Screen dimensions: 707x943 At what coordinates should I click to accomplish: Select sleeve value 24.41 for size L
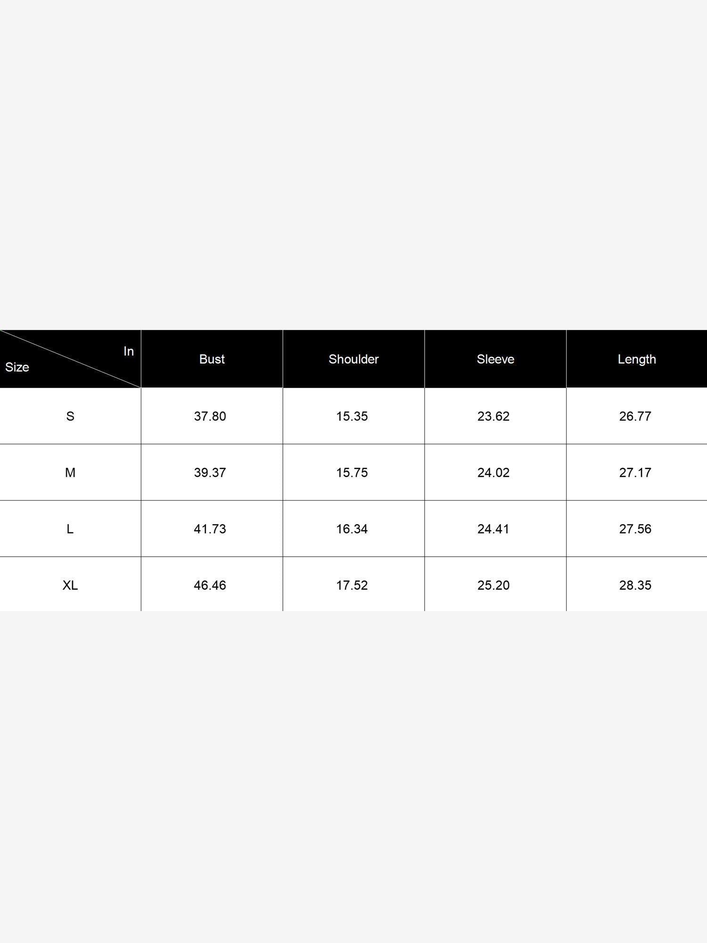click(x=493, y=529)
